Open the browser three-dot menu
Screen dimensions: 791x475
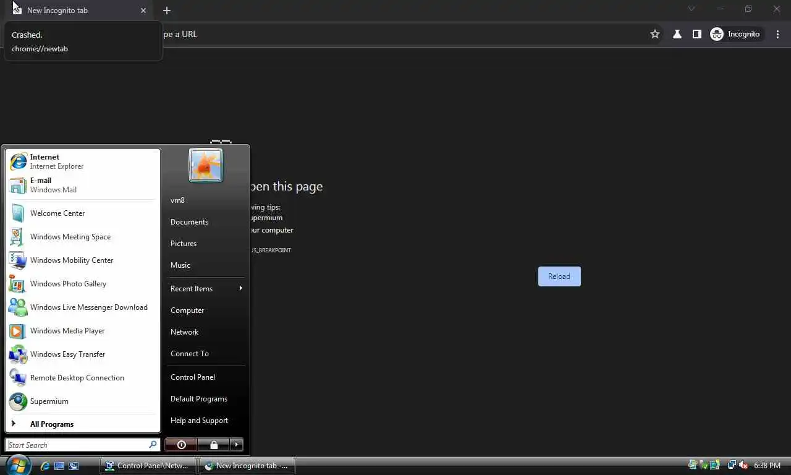coord(777,34)
